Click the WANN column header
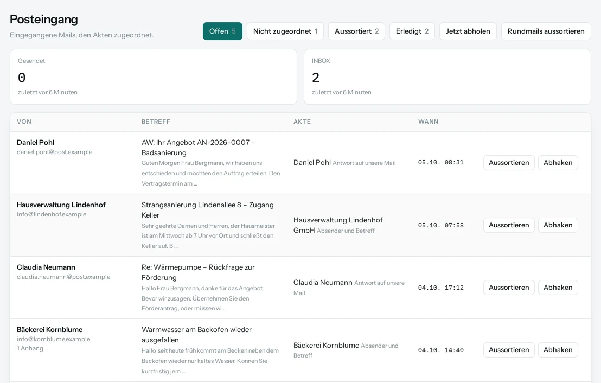The width and height of the screenshot is (601, 383). point(428,122)
